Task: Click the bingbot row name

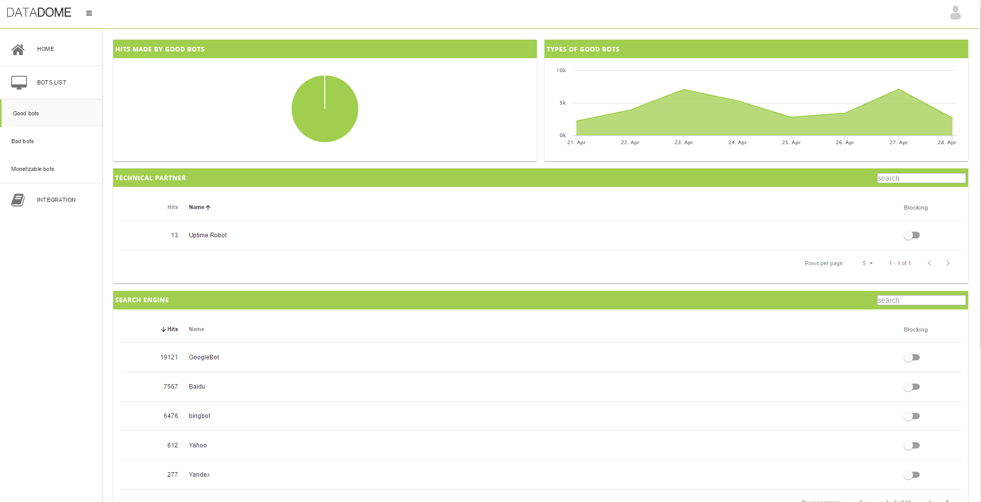Action: [x=200, y=416]
